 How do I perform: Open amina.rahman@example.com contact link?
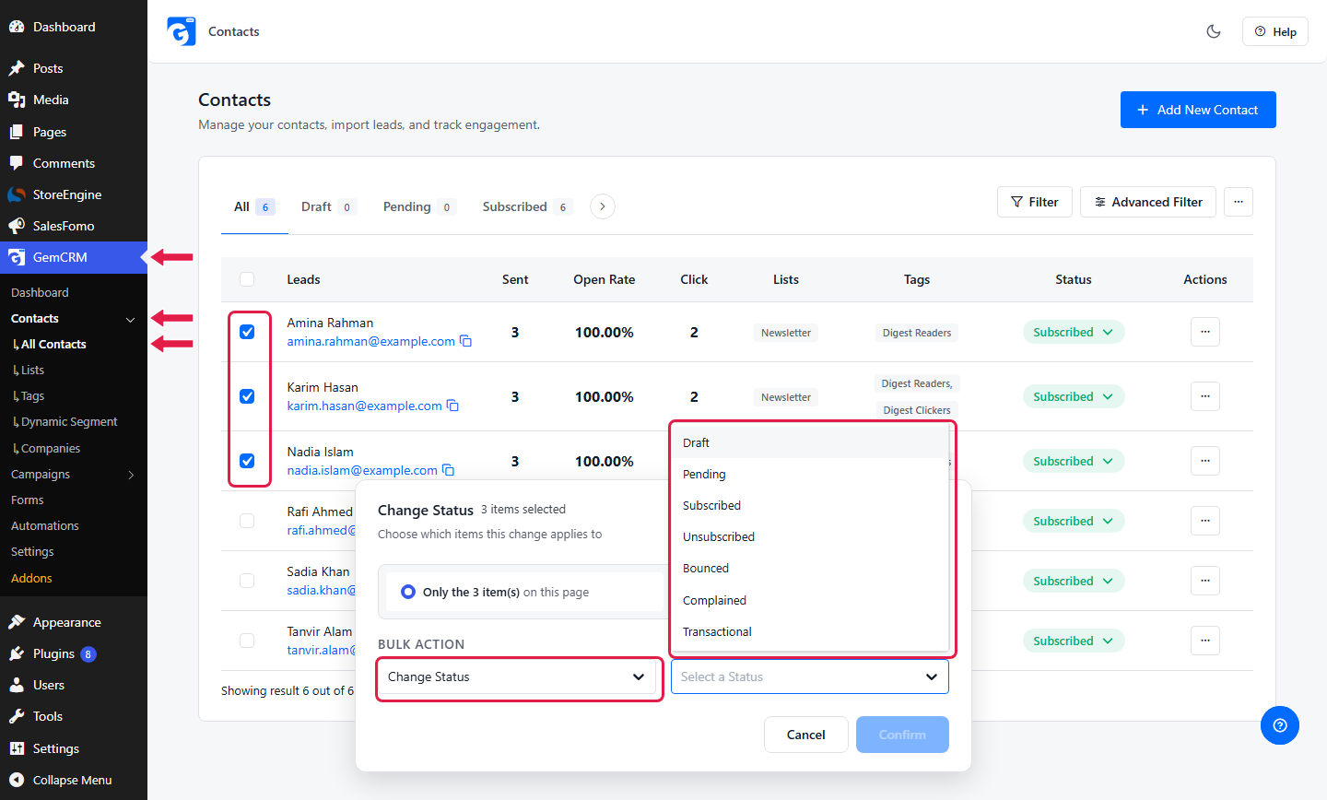(370, 341)
